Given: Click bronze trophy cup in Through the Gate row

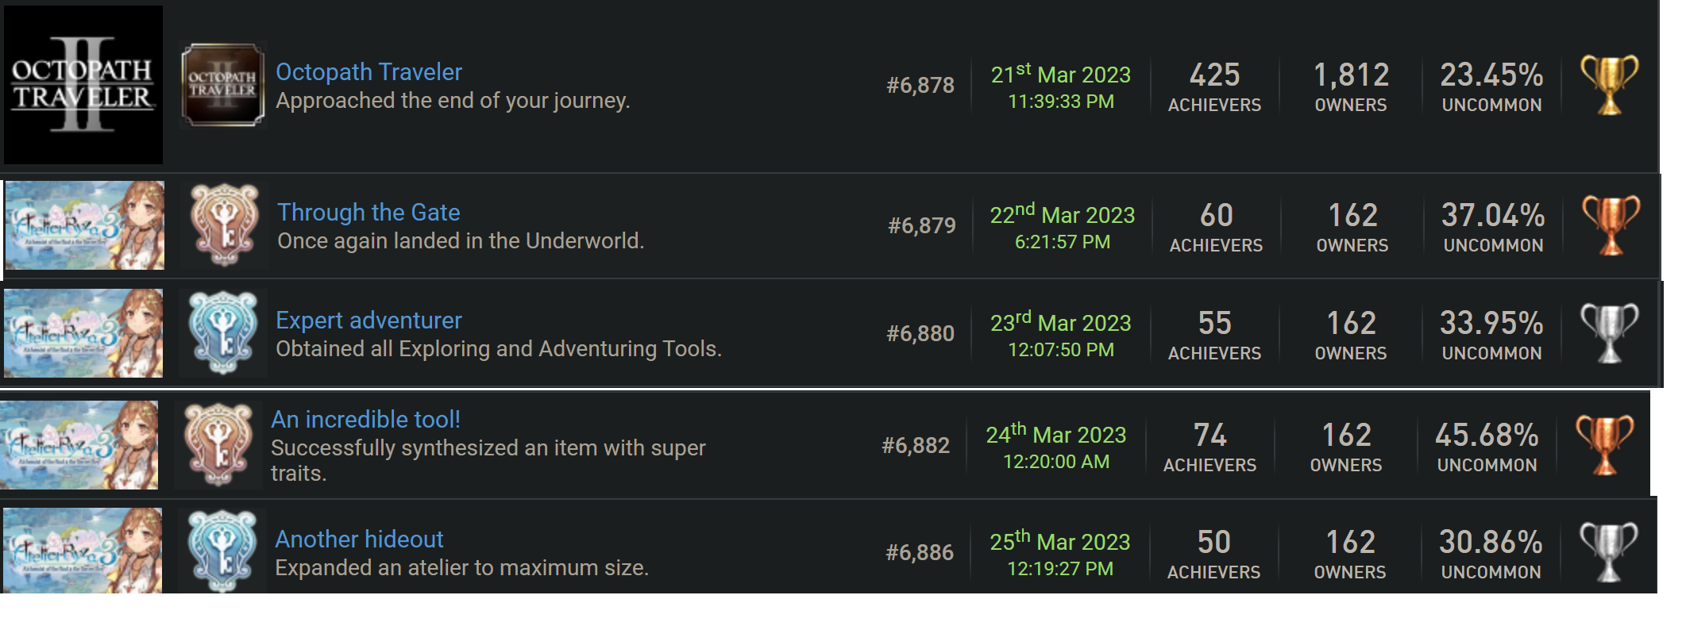Looking at the screenshot, I should pyautogui.click(x=1611, y=225).
